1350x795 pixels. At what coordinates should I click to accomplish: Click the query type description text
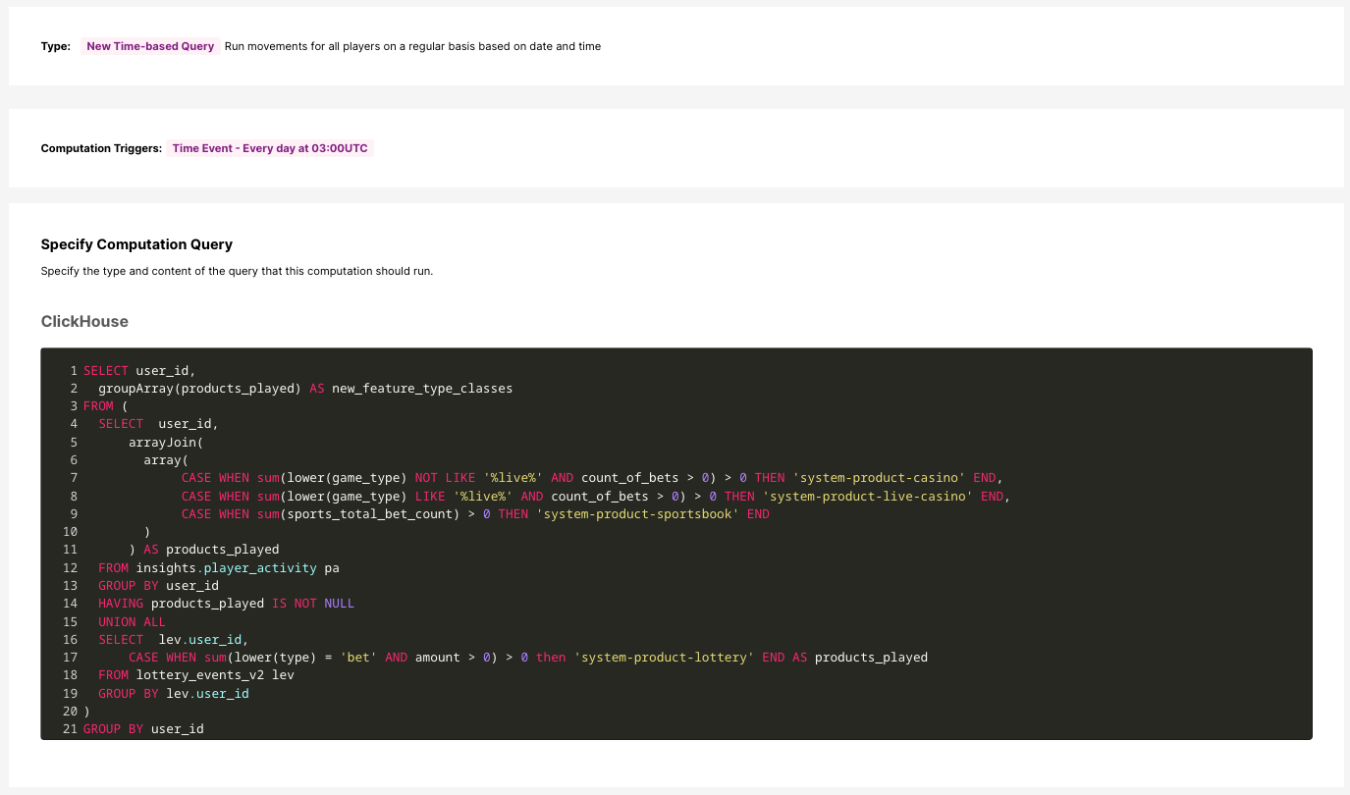[x=412, y=46]
